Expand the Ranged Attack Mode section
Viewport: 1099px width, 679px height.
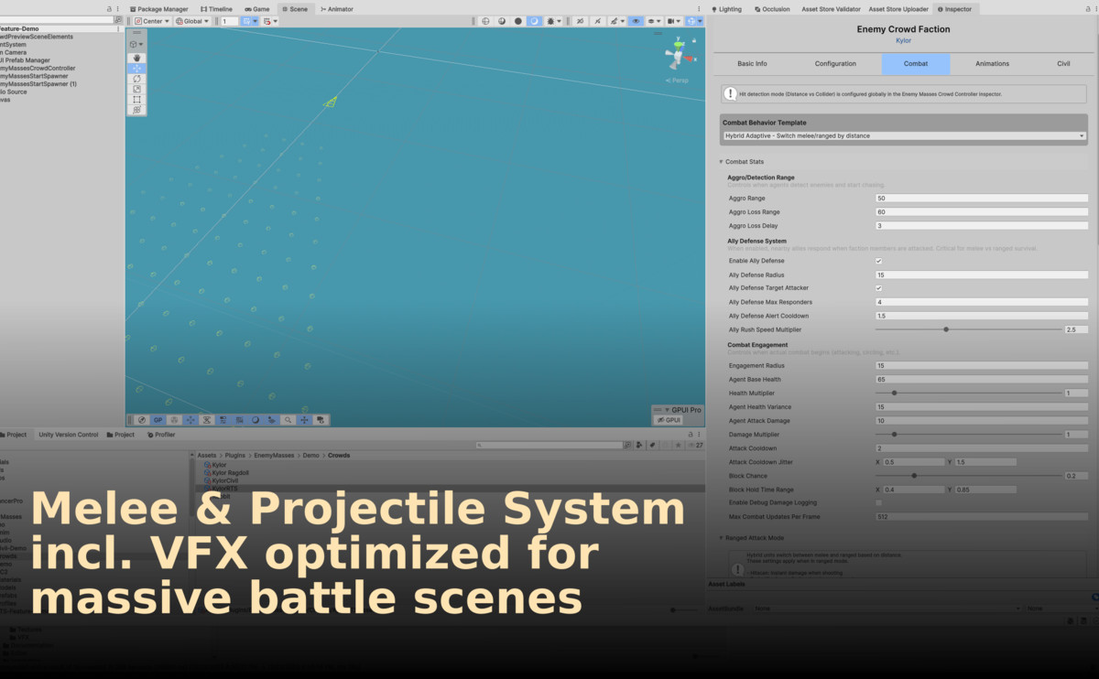click(x=723, y=538)
